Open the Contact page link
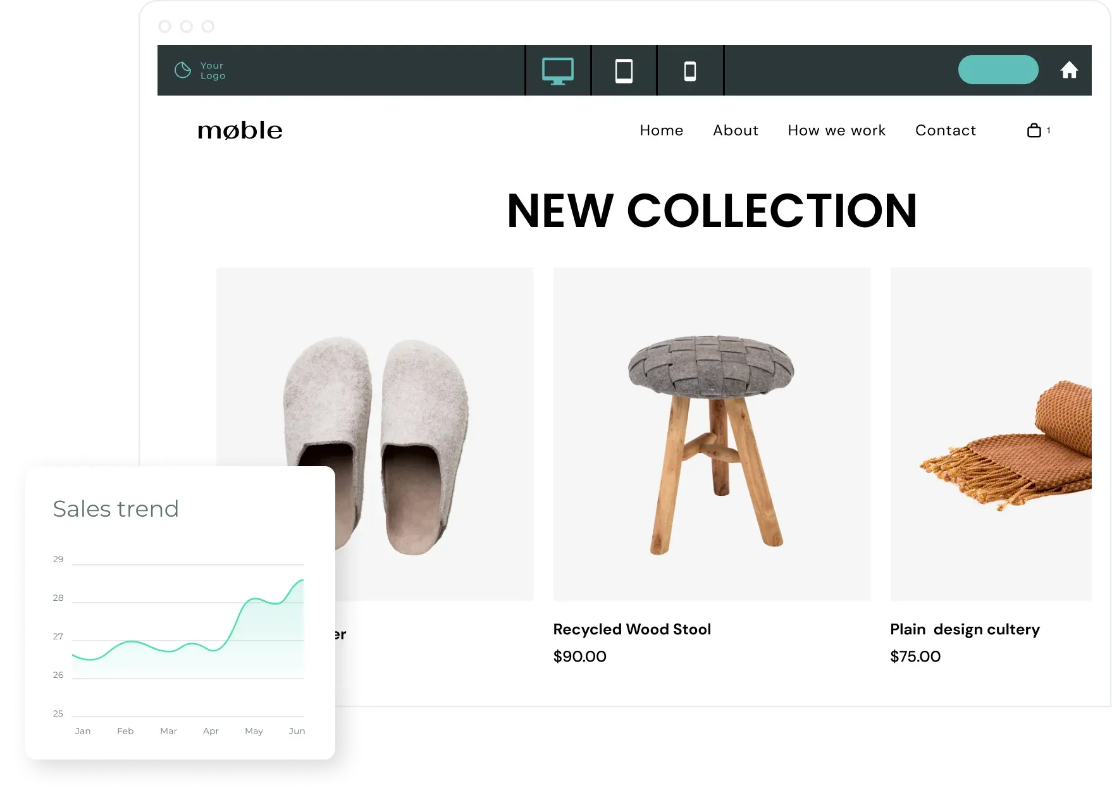This screenshot has width=1112, height=788. click(945, 130)
